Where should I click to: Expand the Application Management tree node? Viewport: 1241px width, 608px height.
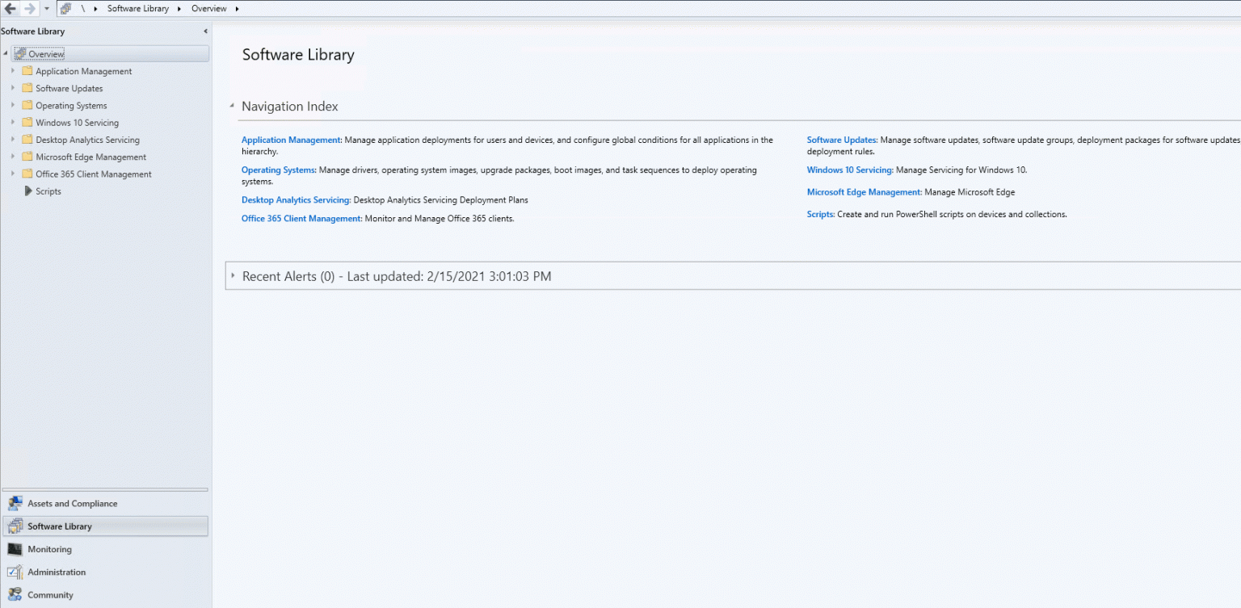13,70
